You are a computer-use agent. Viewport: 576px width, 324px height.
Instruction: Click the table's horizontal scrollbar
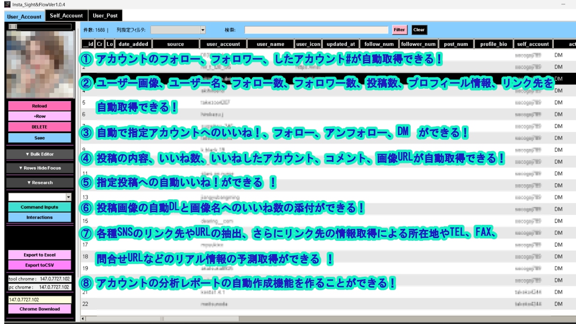328,319
